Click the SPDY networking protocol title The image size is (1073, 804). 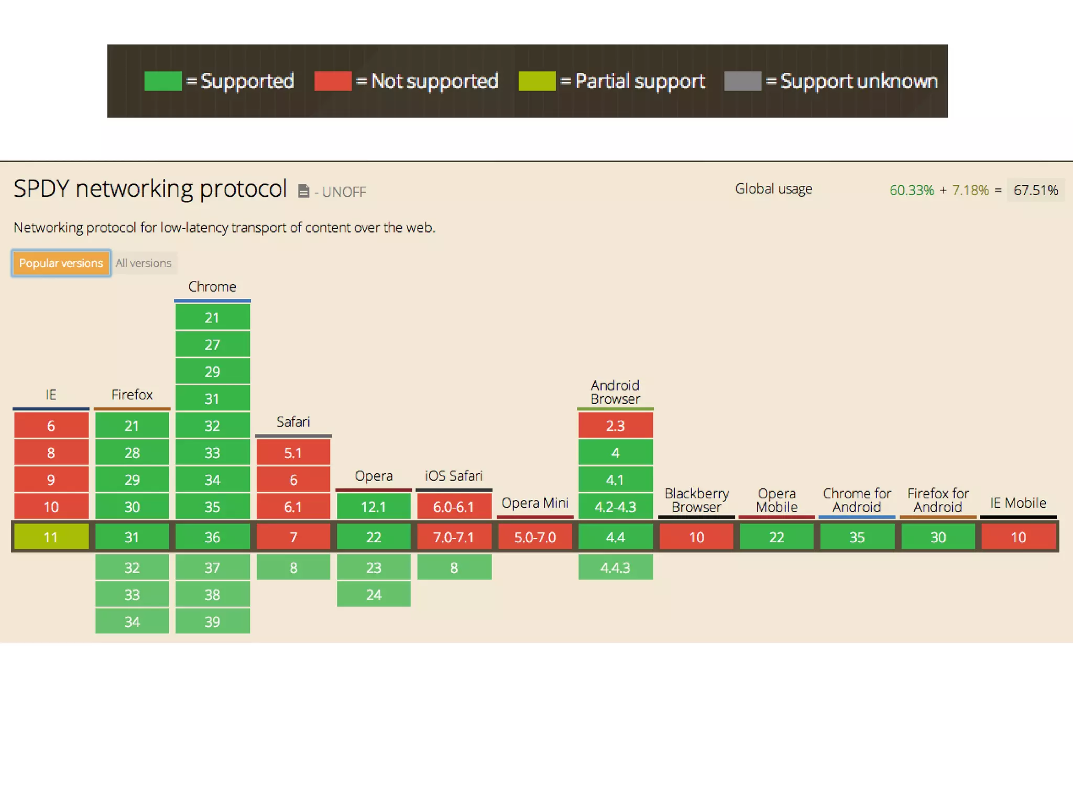coord(150,188)
